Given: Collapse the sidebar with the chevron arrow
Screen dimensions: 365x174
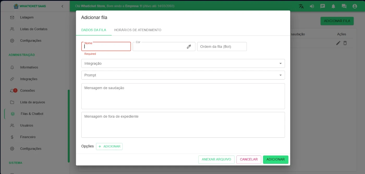Looking at the screenshot, I should click(62, 6).
